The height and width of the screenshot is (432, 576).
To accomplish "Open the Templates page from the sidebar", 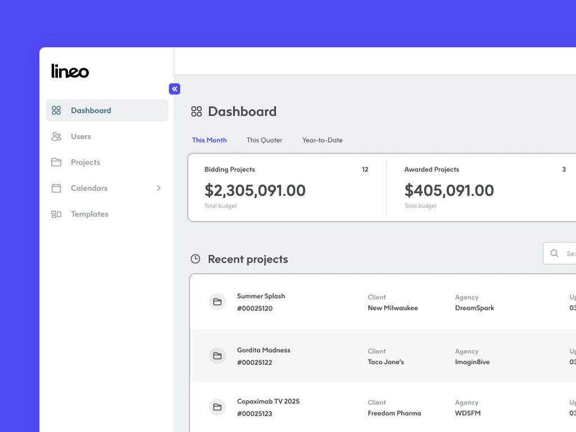I will click(89, 214).
